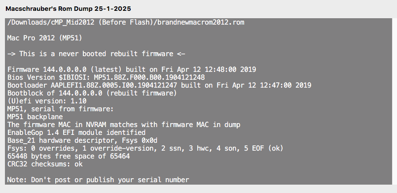397x193 pixels.
Task: Click the Base_21 hardware descriptor line
Action: (82, 140)
